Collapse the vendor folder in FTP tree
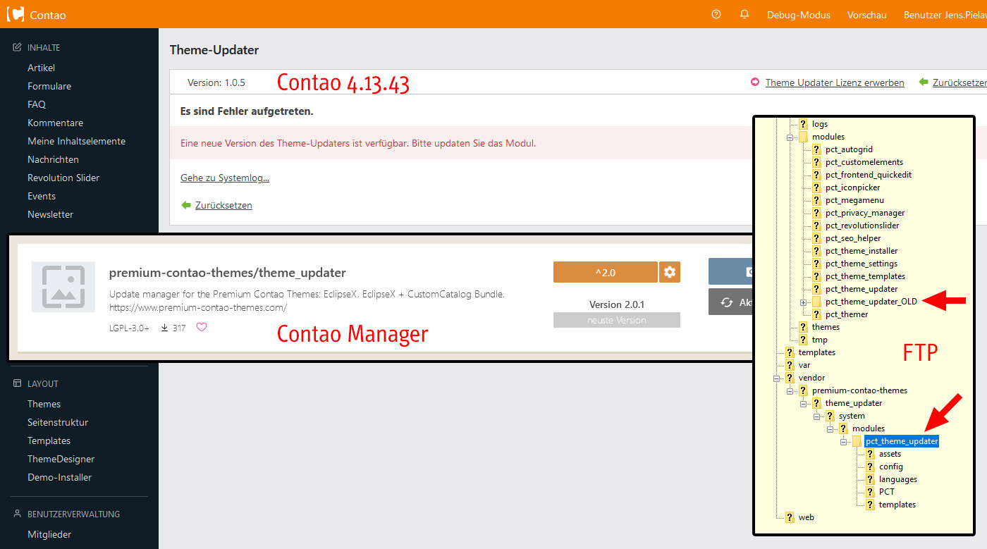This screenshot has height=549, width=987. click(x=776, y=378)
